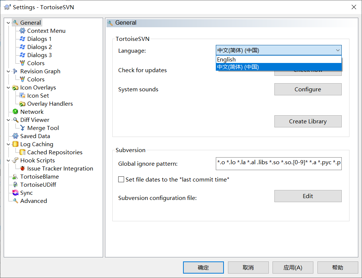This screenshot has width=362, height=278.
Task: Click the Edit Subversion configuration button
Action: (308, 196)
